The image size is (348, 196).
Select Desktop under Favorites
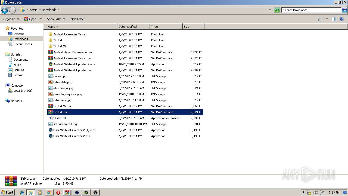pyautogui.click(x=19, y=34)
